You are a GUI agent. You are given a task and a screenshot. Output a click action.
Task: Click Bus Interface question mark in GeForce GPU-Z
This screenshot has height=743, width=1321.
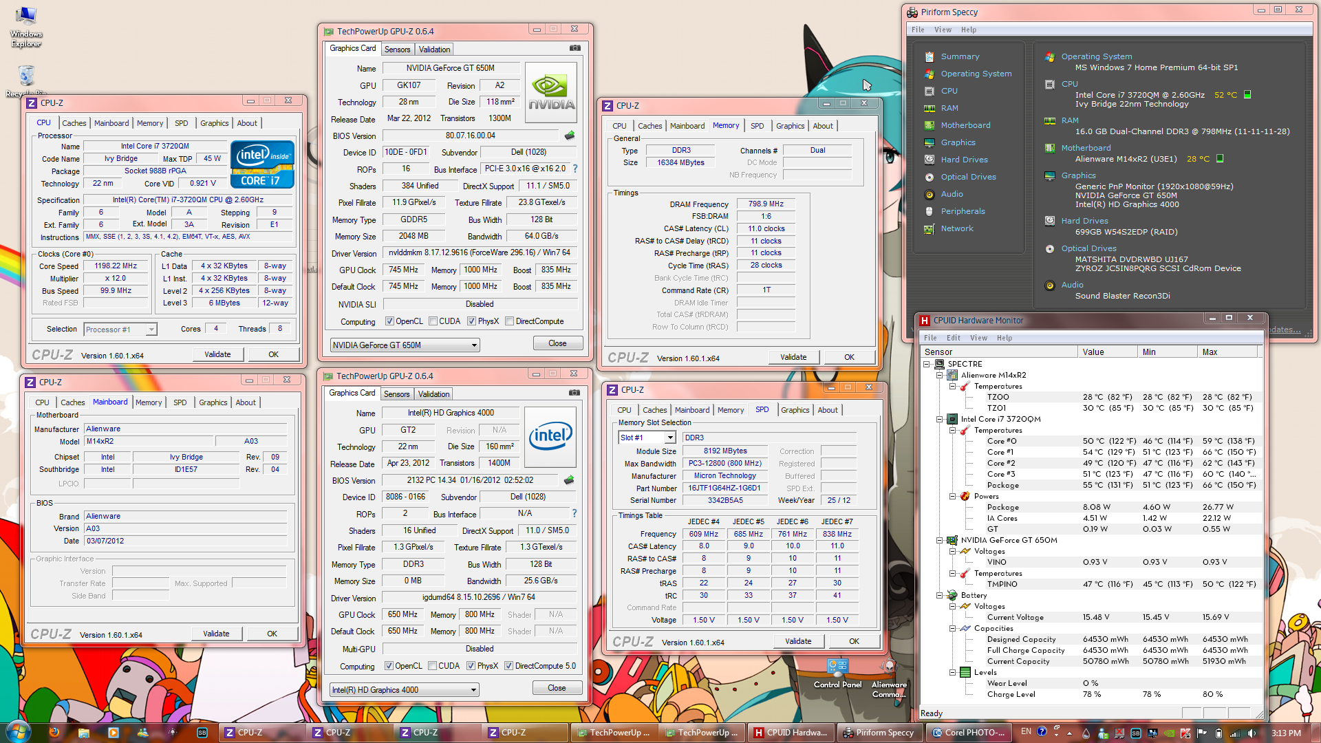(x=575, y=169)
